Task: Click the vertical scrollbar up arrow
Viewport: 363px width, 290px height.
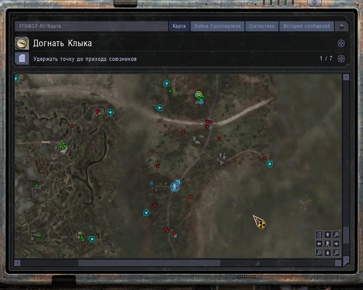Action: [x=346, y=78]
